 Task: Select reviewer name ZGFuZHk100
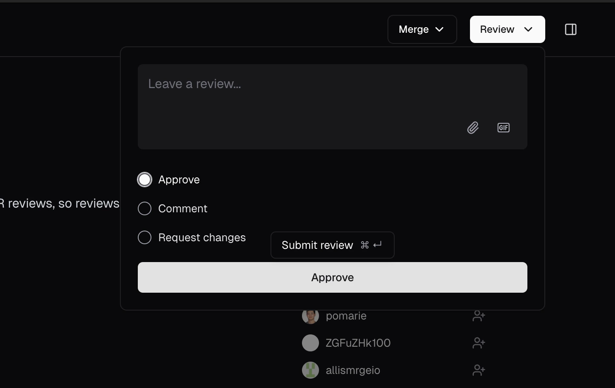357,343
